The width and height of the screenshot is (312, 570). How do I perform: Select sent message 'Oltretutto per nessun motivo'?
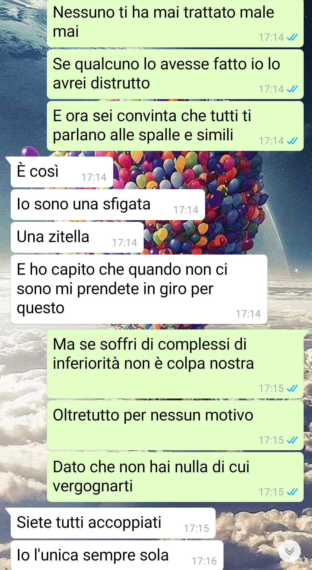175,425
